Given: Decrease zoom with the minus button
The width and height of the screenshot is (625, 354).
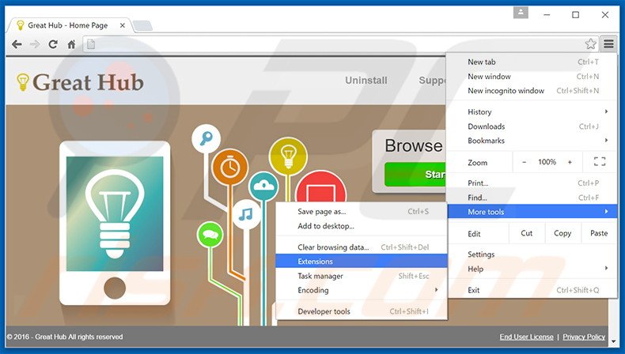Looking at the screenshot, I should point(525,162).
